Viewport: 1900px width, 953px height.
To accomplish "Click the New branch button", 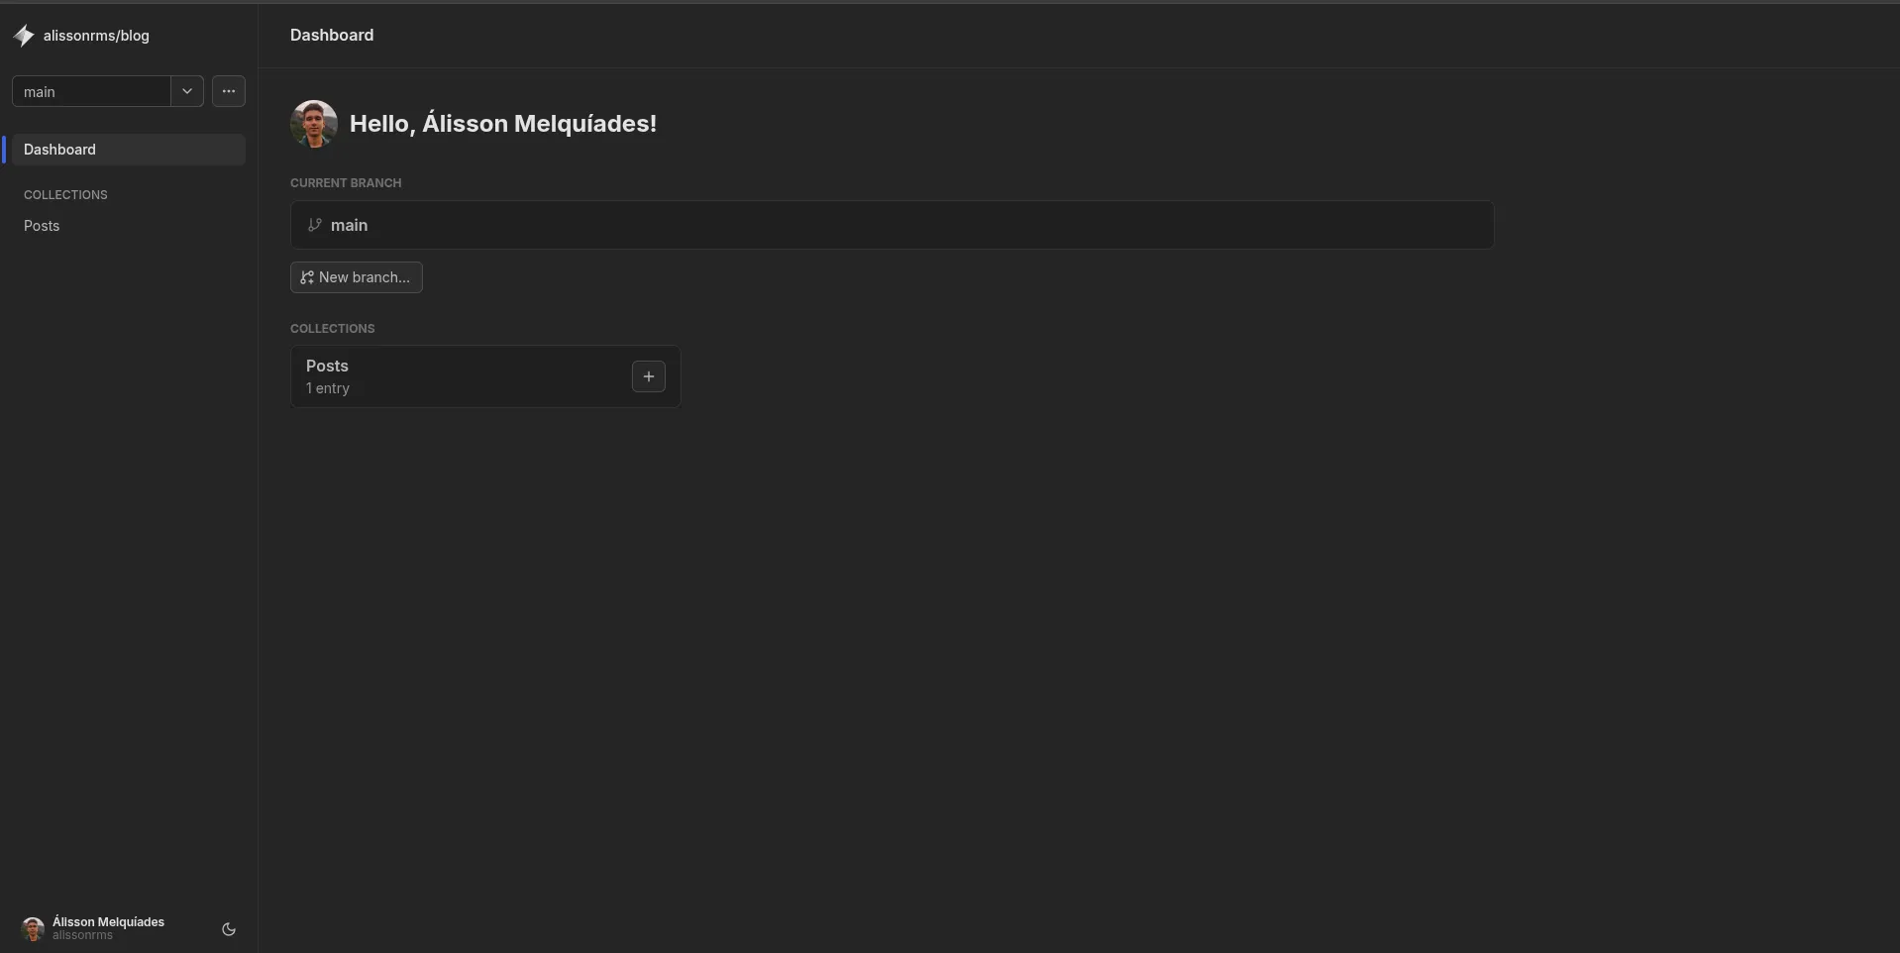I will 357,277.
